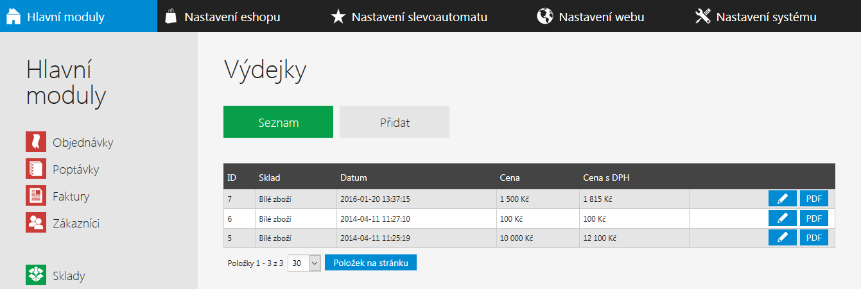This screenshot has width=861, height=289.
Task: Select the Hlavní moduly top tab
Action: tap(78, 16)
